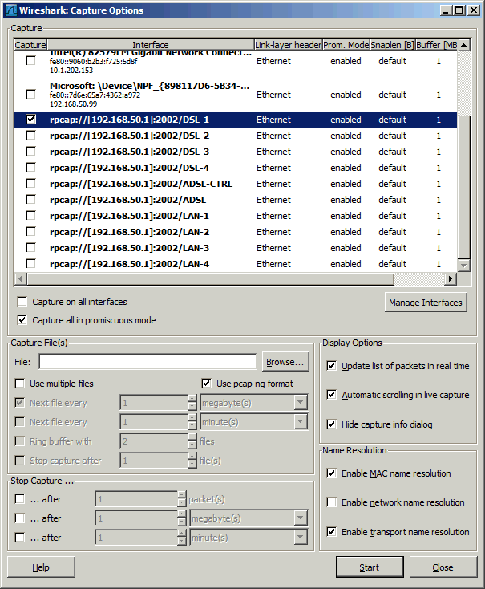This screenshot has height=589, width=485.
Task: Start the packet capture
Action: (369, 567)
